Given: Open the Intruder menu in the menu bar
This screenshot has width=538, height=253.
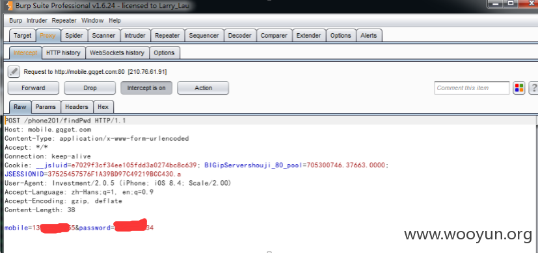Looking at the screenshot, I should pyautogui.click(x=37, y=21).
